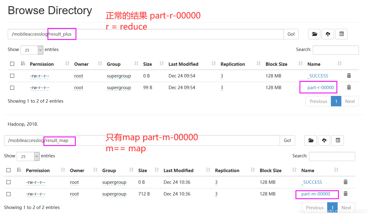The height and width of the screenshot is (217, 370).
Task: Check box for _SUCCESS row with 09:54
Action: coord(12,76)
